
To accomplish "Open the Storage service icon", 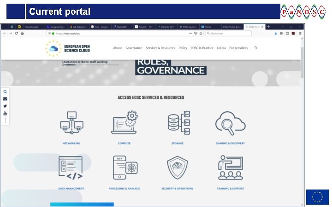I will [179, 123].
